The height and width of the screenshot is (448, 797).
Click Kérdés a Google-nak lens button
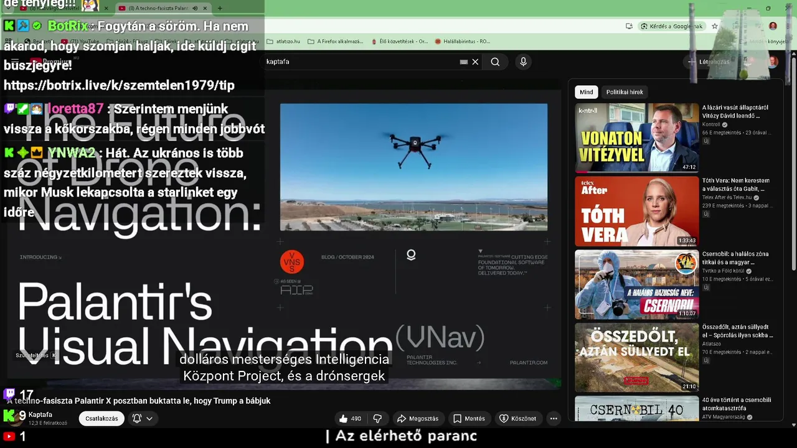(x=672, y=26)
